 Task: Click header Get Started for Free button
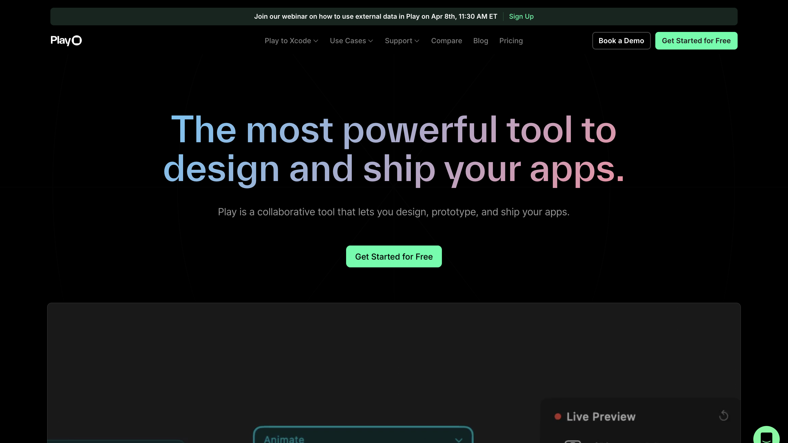click(696, 41)
